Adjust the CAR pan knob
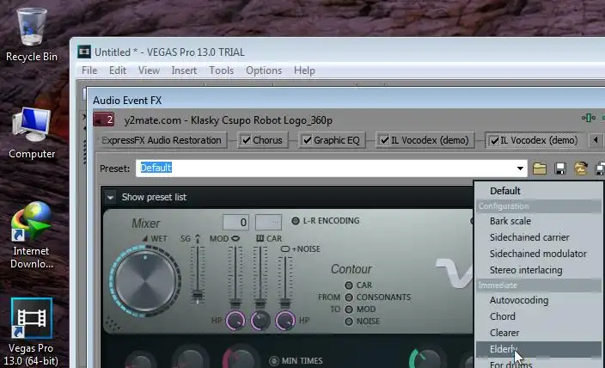The width and height of the screenshot is (605, 368). [260, 321]
